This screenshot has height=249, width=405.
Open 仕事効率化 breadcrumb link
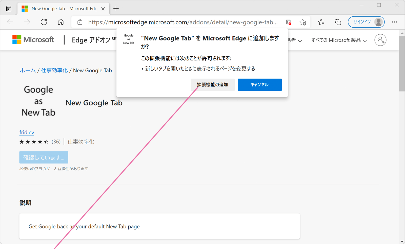pos(54,70)
